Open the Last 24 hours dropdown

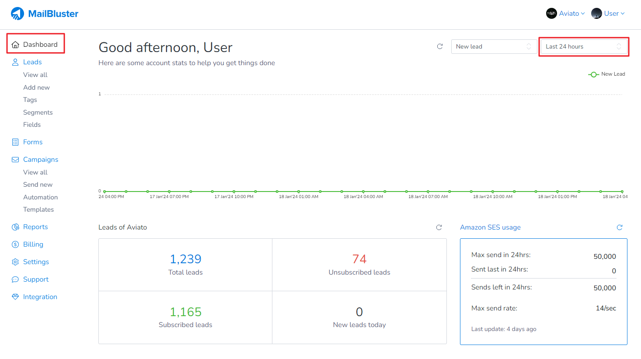coord(583,47)
